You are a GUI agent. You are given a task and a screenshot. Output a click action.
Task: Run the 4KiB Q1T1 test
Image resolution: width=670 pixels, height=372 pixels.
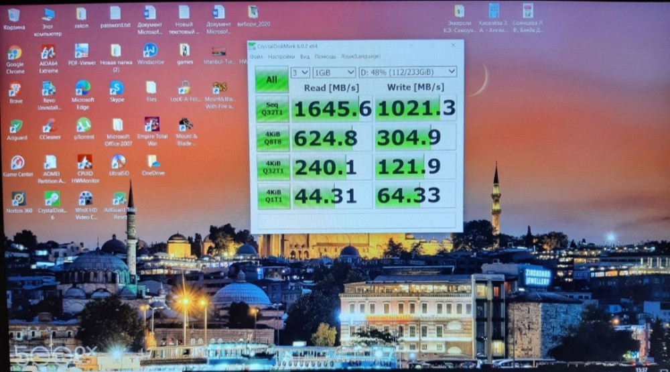273,196
